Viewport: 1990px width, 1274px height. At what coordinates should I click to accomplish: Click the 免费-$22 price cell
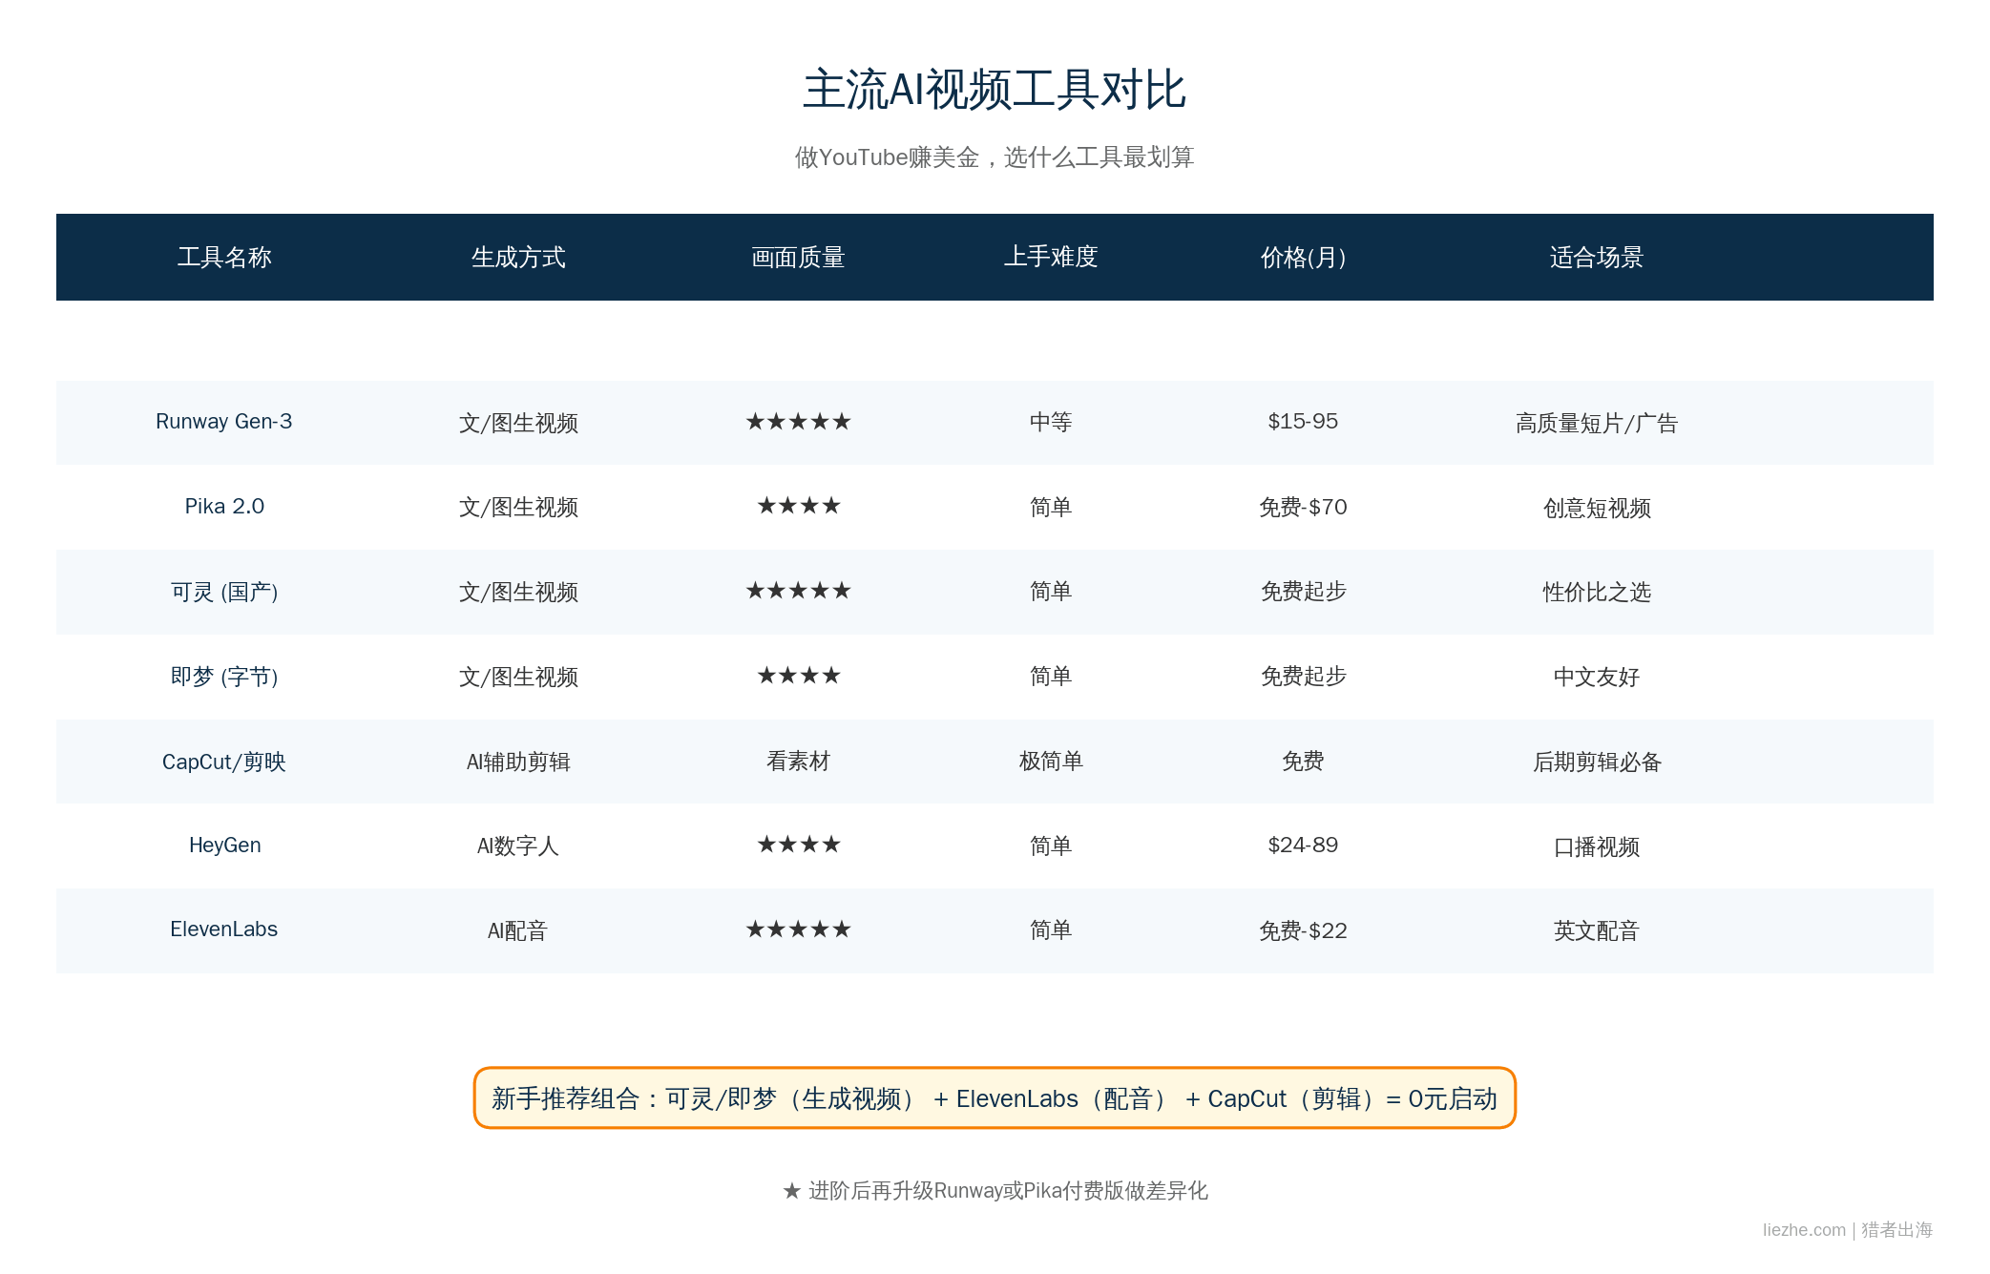click(1303, 930)
